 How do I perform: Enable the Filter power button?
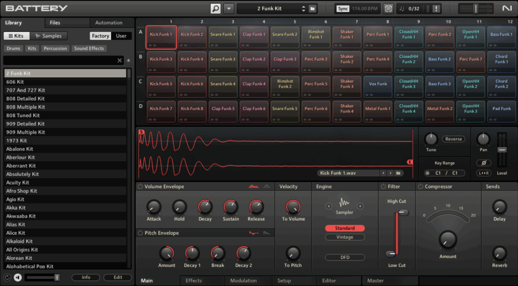click(x=383, y=187)
